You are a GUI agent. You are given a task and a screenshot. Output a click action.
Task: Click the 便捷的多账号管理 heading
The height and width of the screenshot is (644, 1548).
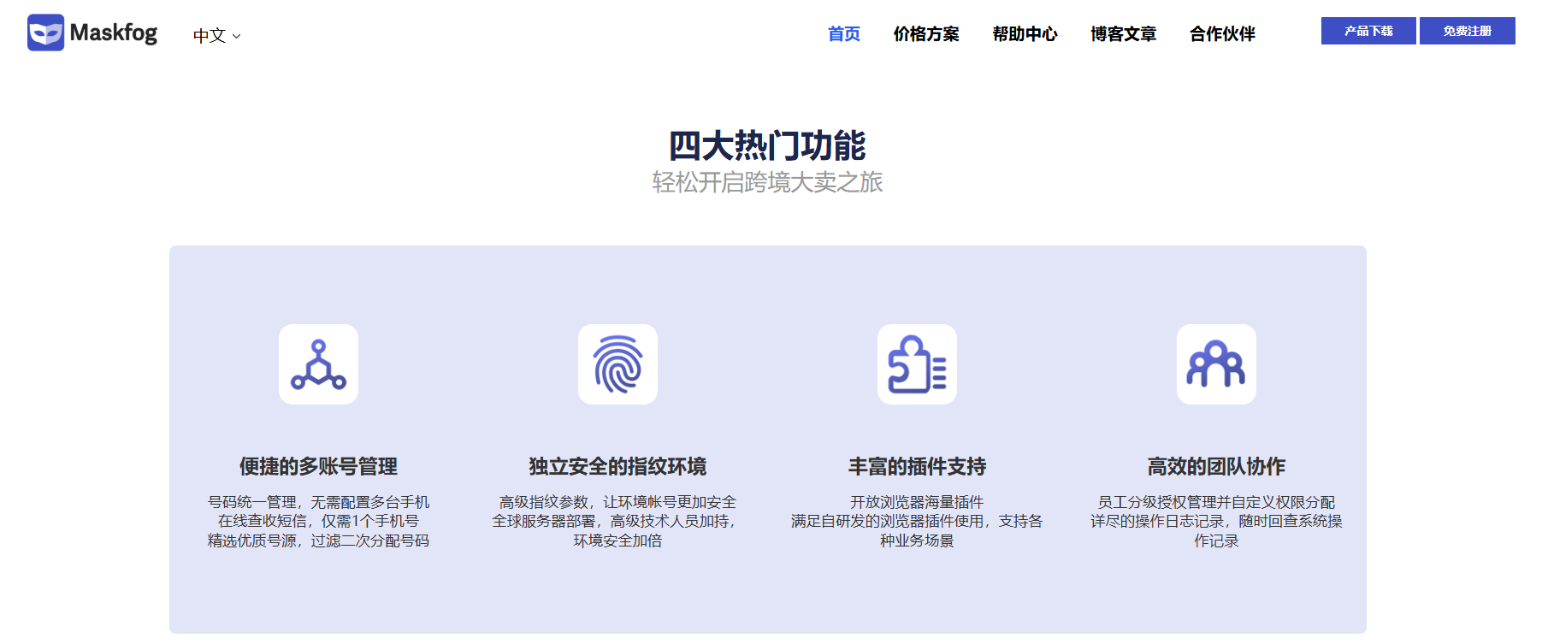point(318,466)
